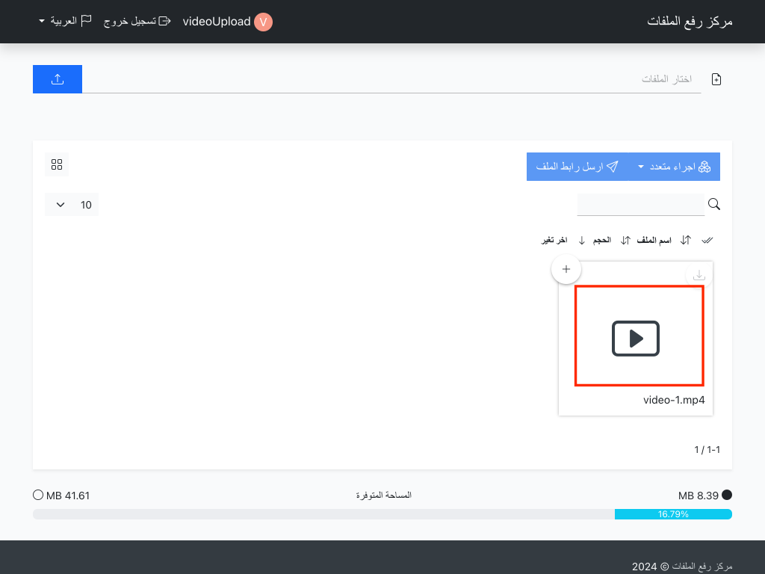The width and height of the screenshot is (765, 574).
Task: Sort files by اسم الملف
Action: click(x=654, y=240)
